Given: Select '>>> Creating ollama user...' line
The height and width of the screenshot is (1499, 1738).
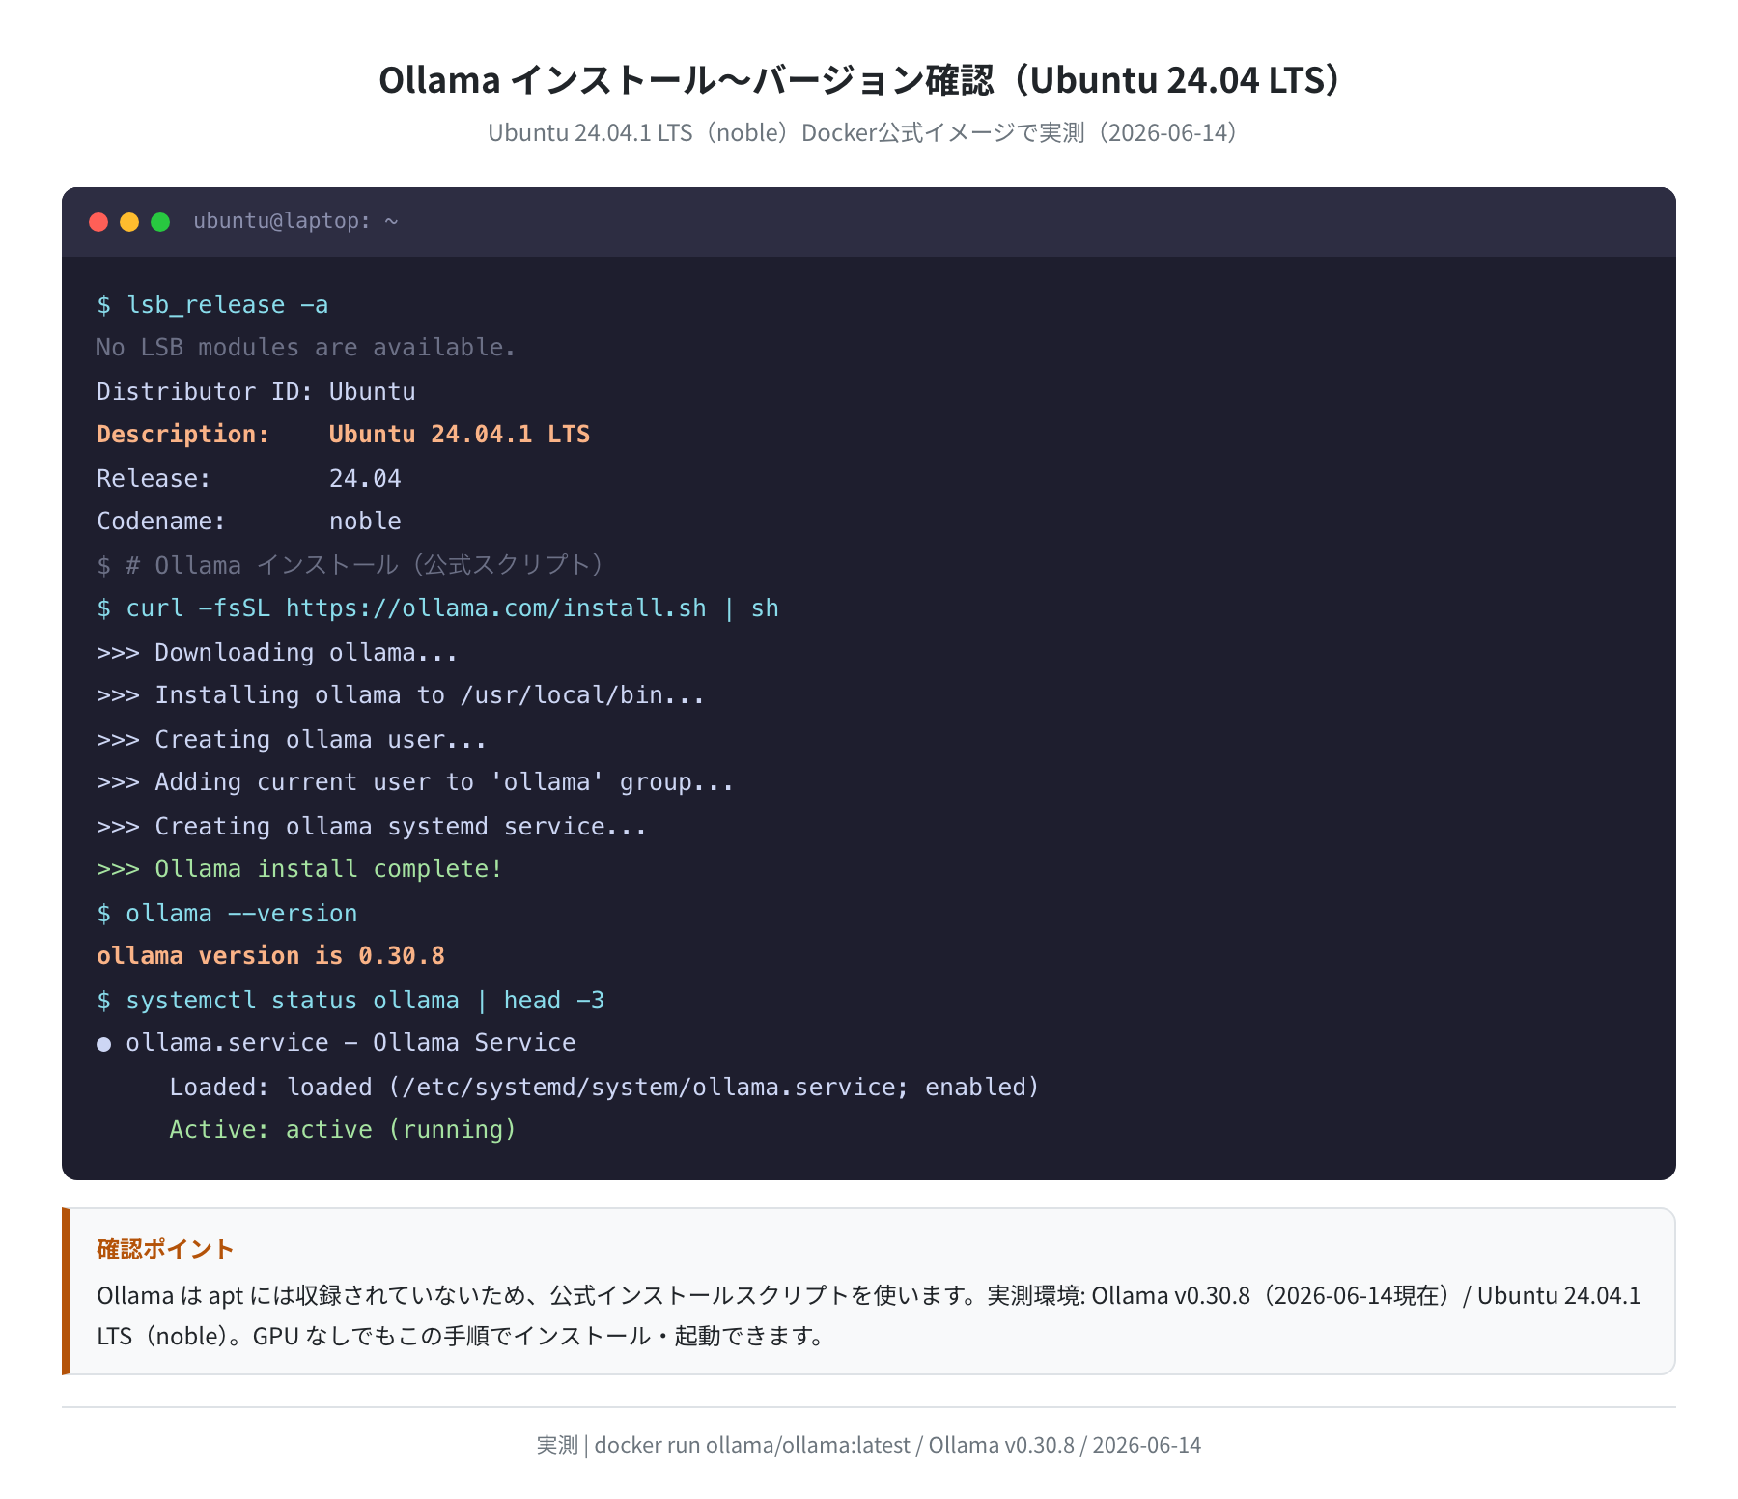Looking at the screenshot, I should pyautogui.click(x=292, y=739).
